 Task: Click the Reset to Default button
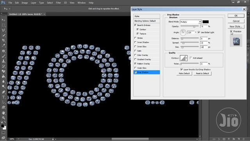202,73
